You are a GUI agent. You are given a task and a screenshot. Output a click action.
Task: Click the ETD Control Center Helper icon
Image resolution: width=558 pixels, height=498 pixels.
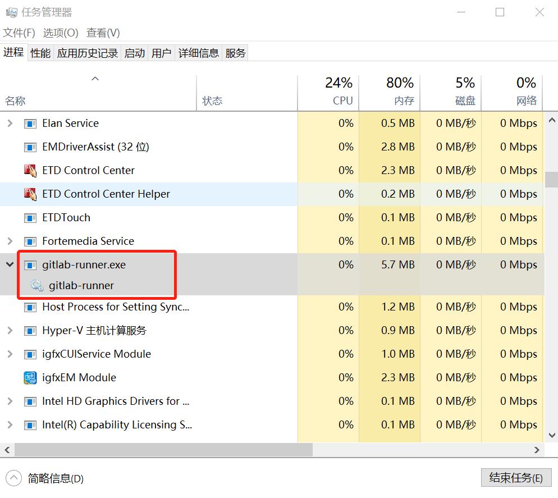[30, 194]
